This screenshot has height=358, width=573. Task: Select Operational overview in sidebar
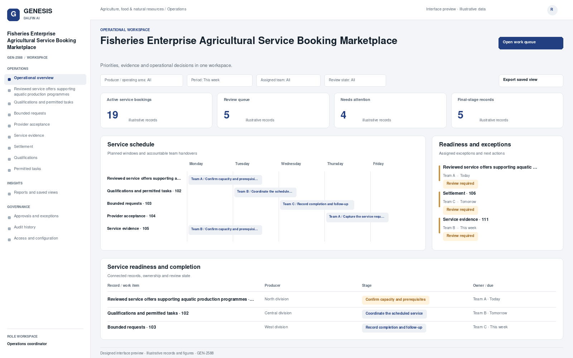[45, 79]
